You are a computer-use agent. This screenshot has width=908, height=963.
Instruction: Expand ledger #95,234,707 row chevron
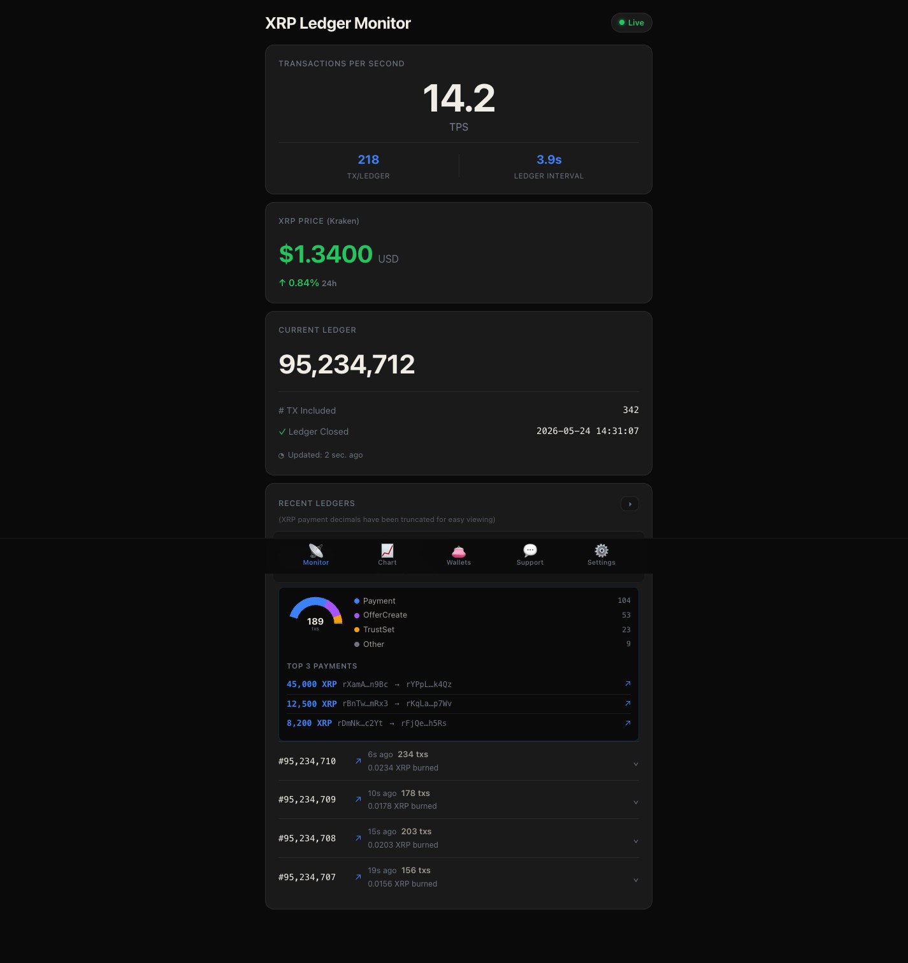[x=635, y=880]
